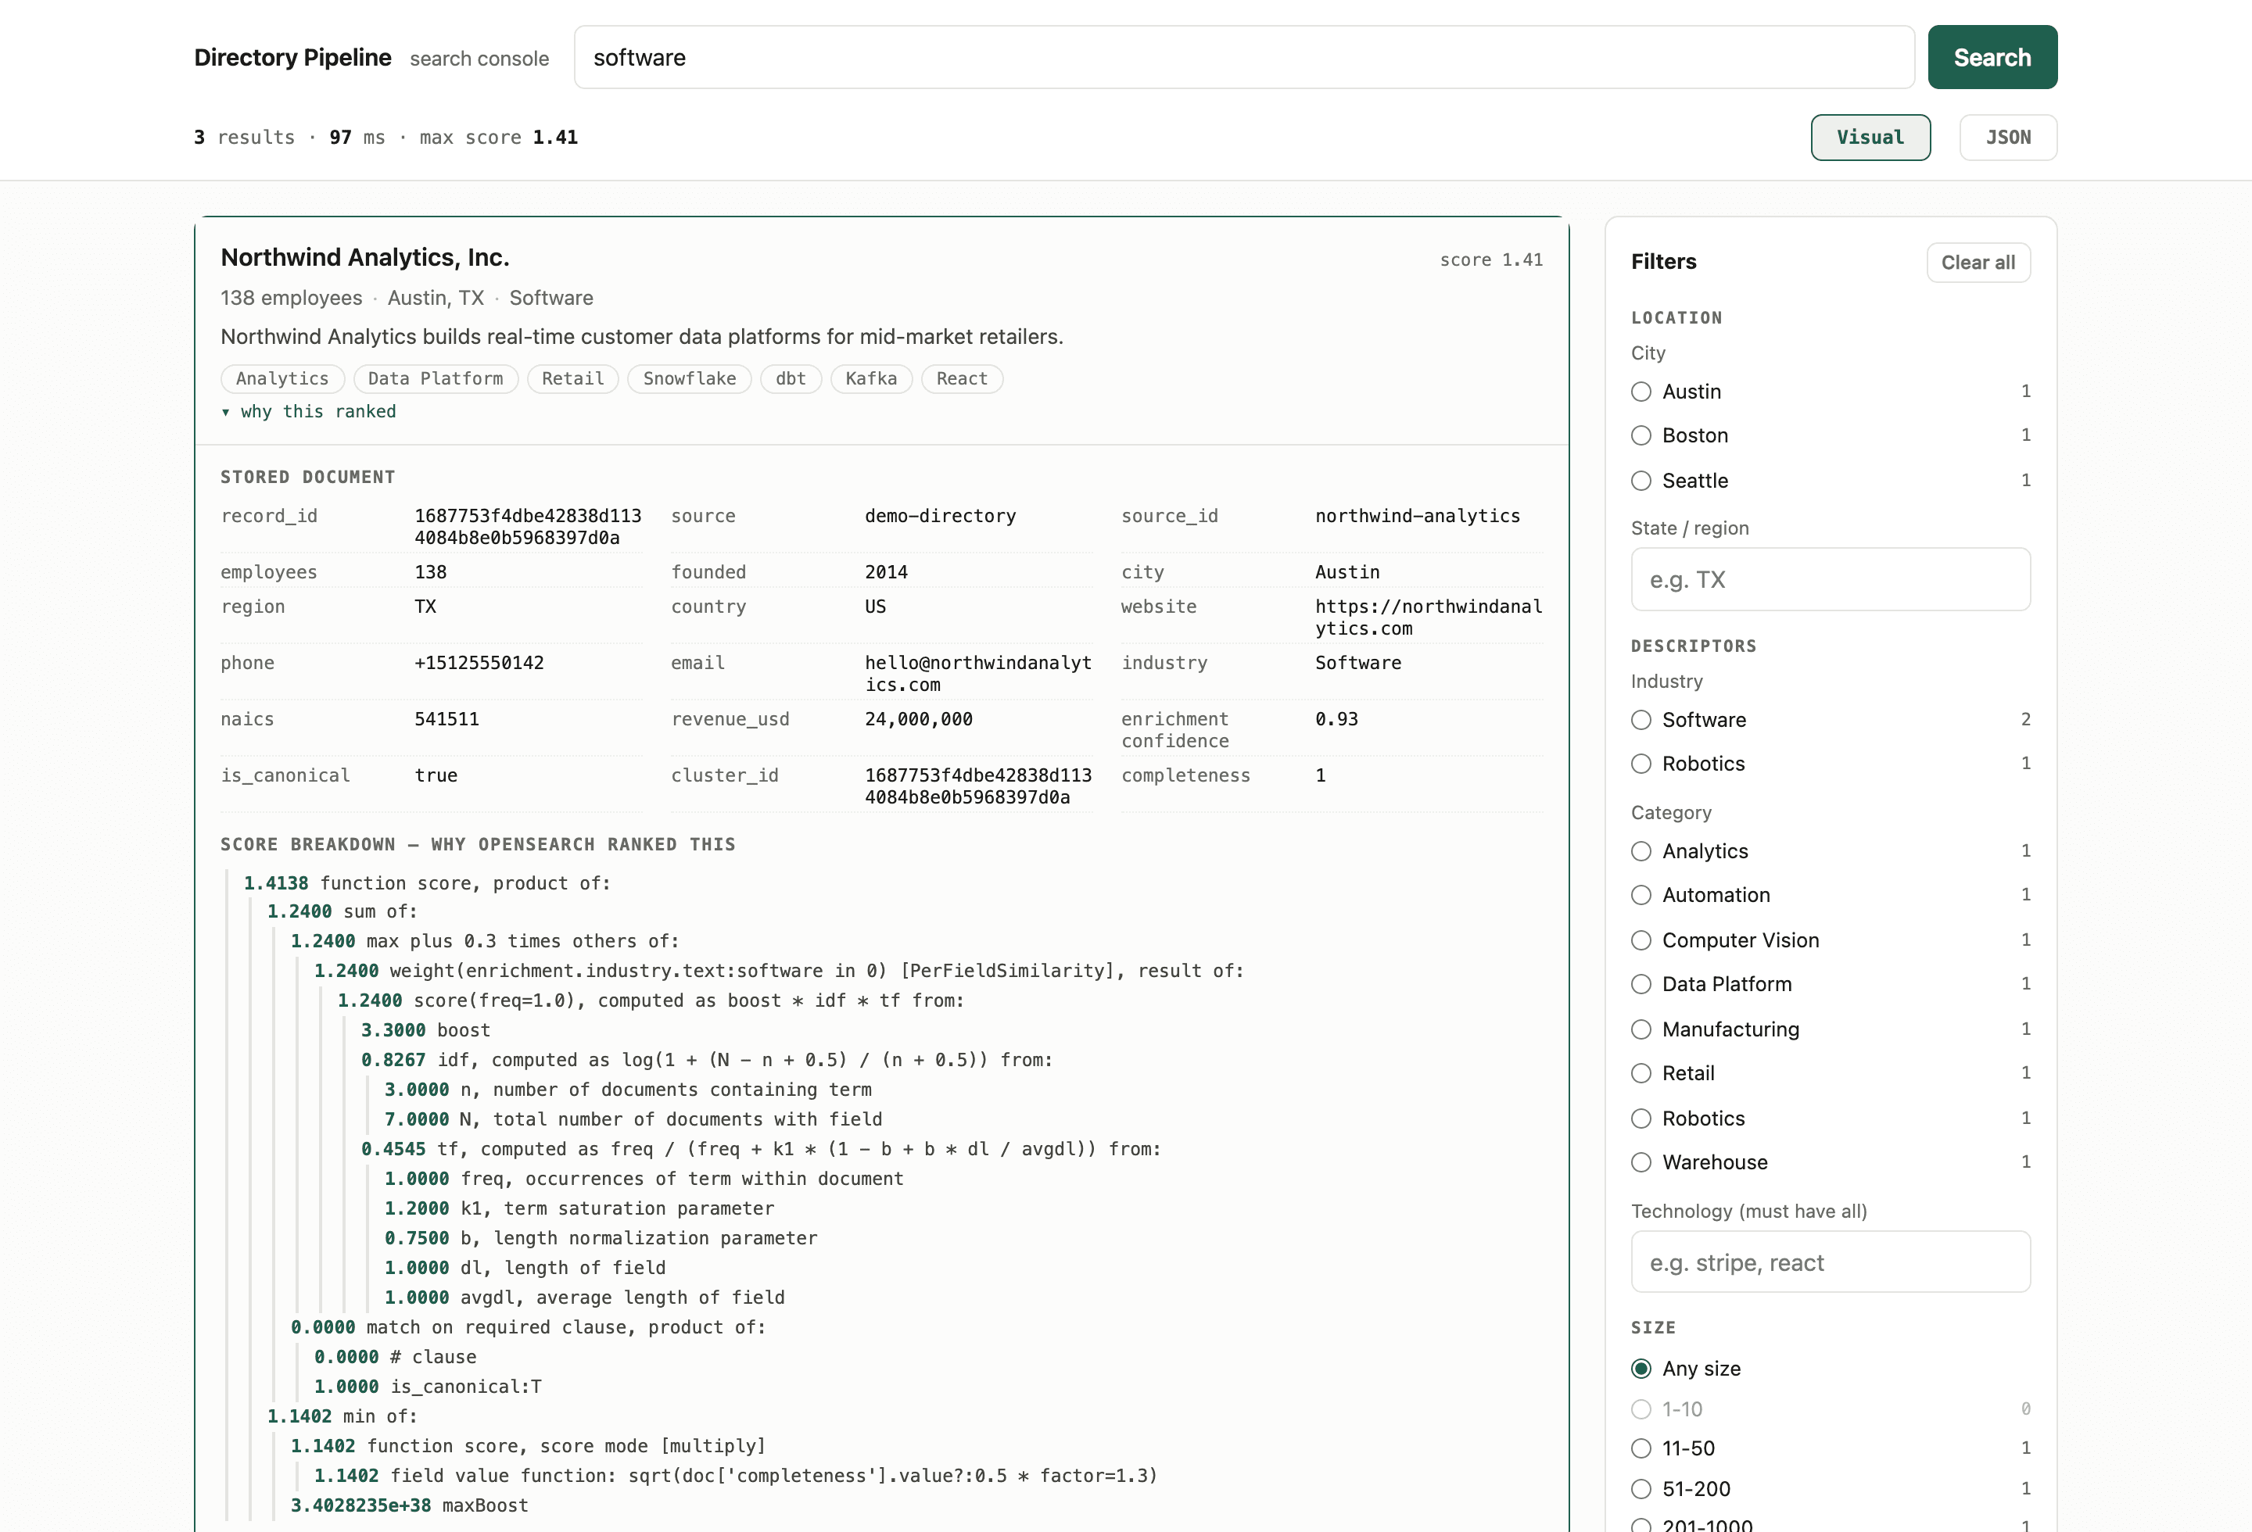
Task: Click the Technology (must have all) input
Action: pyautogui.click(x=1831, y=1262)
